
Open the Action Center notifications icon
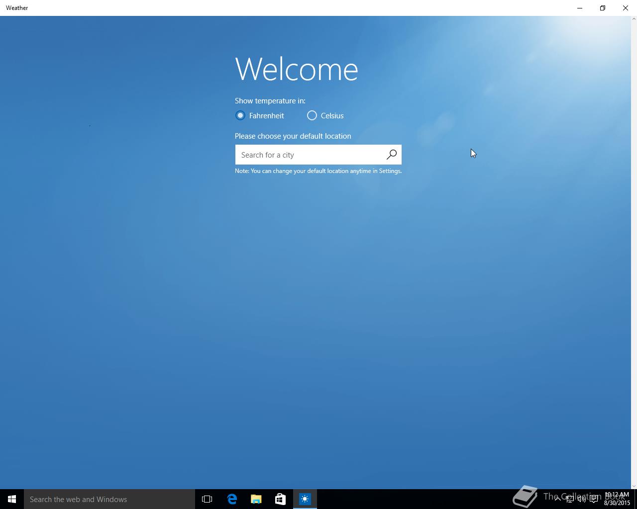pyautogui.click(x=594, y=499)
